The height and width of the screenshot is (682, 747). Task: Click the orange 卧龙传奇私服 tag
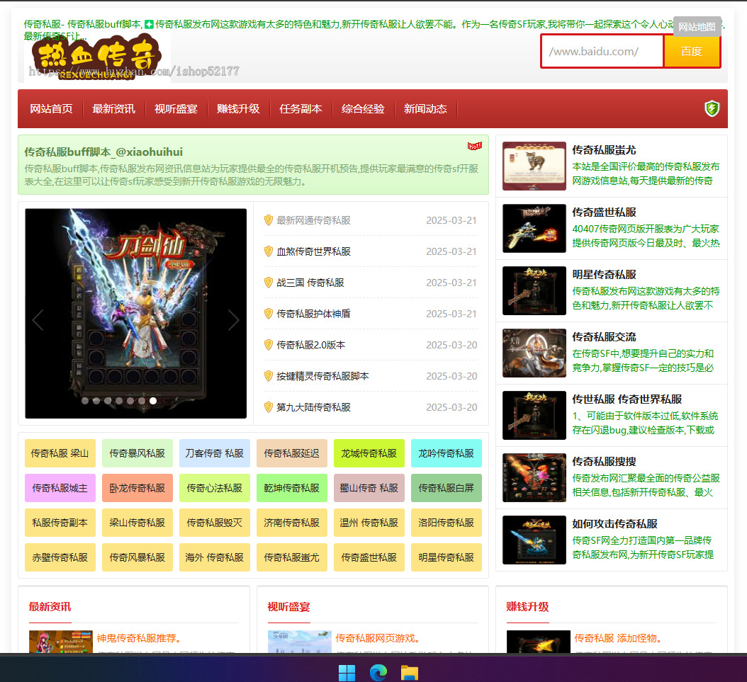(x=137, y=488)
